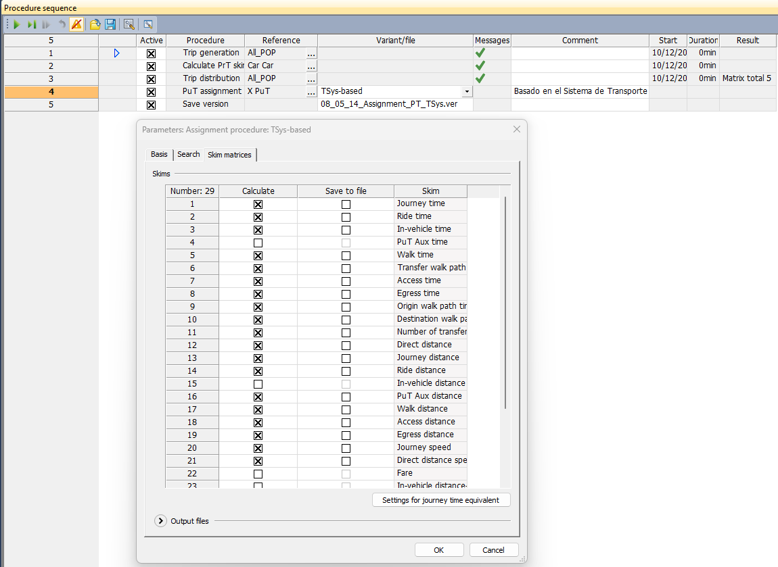Click the undo arrow icon in toolbar
The height and width of the screenshot is (567, 778).
pyautogui.click(x=62, y=24)
